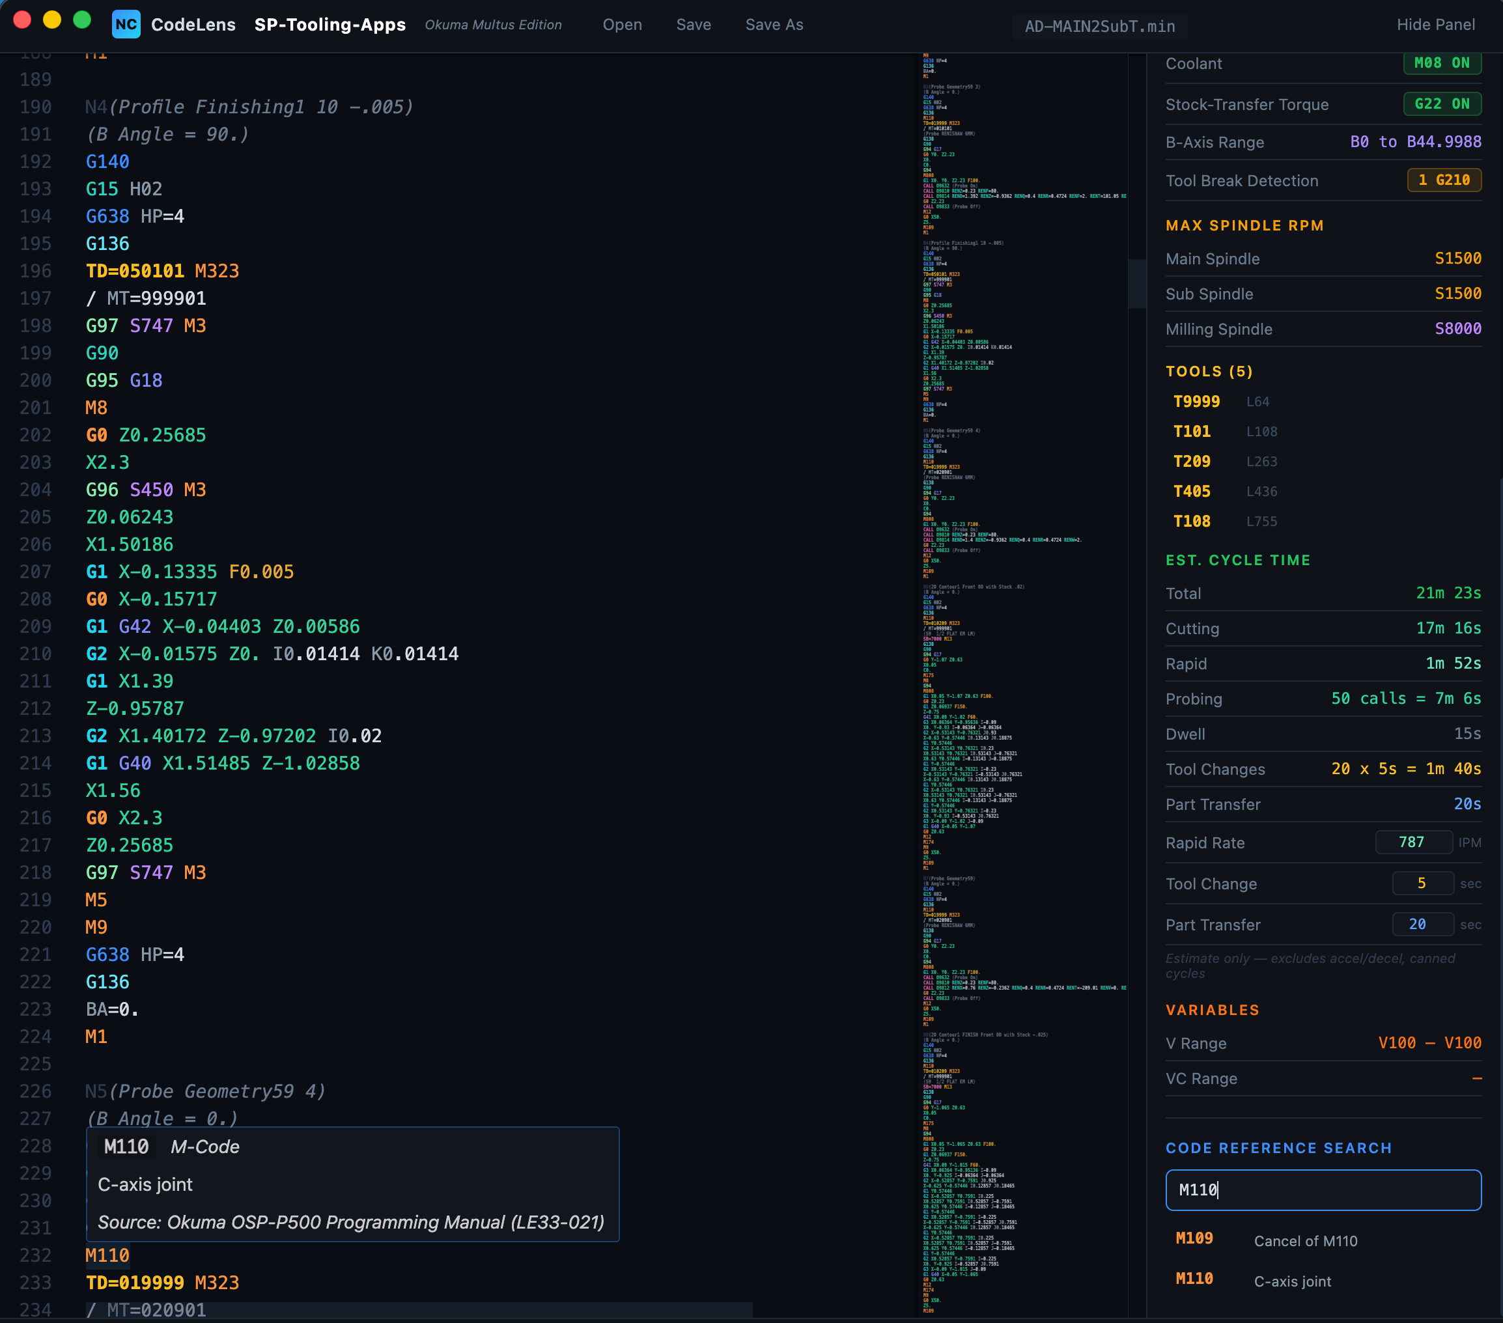The height and width of the screenshot is (1323, 1503).
Task: Click the code minimap overview
Action: 1023,685
